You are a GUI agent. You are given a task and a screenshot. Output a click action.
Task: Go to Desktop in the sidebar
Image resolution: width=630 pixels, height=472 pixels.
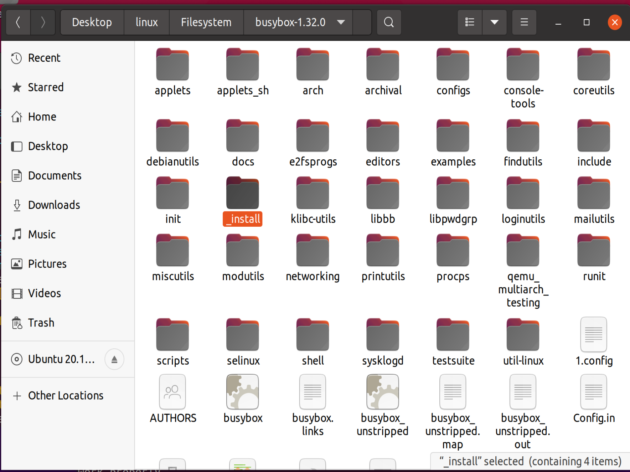click(x=68, y=146)
